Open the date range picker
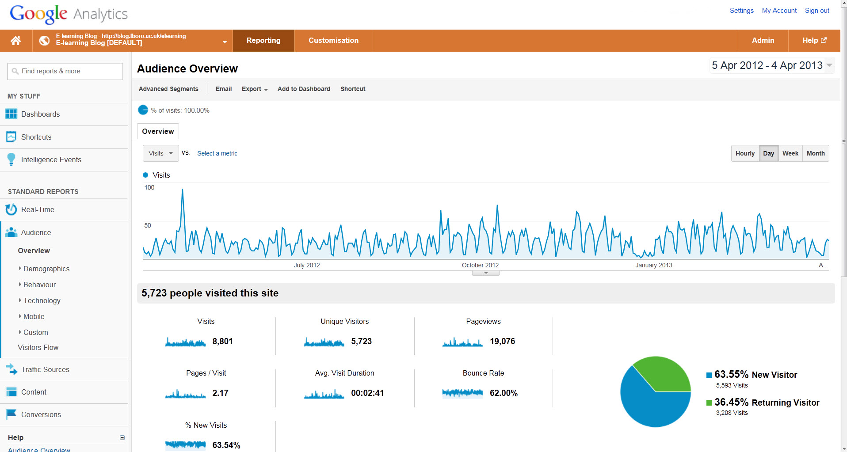This screenshot has width=847, height=452. pos(771,65)
